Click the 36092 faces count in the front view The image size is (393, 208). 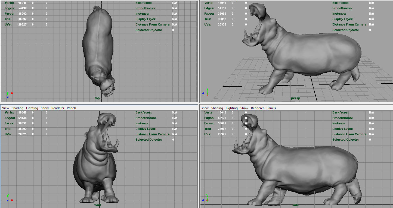pyautogui.click(x=22, y=123)
